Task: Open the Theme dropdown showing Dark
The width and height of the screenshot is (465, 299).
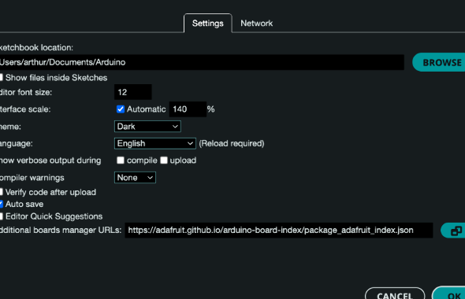Action: [x=147, y=127]
